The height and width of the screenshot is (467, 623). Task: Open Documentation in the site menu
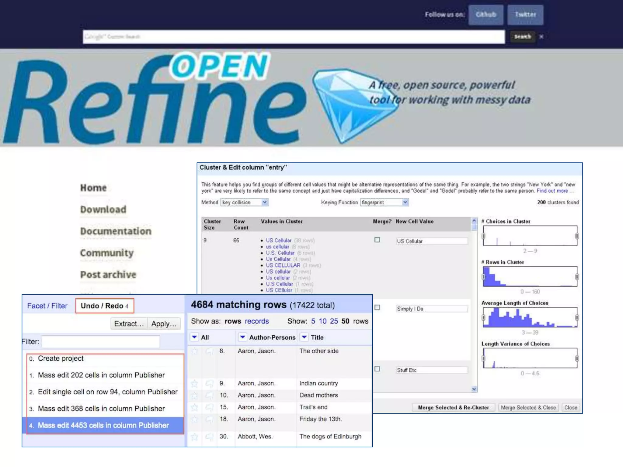116,231
